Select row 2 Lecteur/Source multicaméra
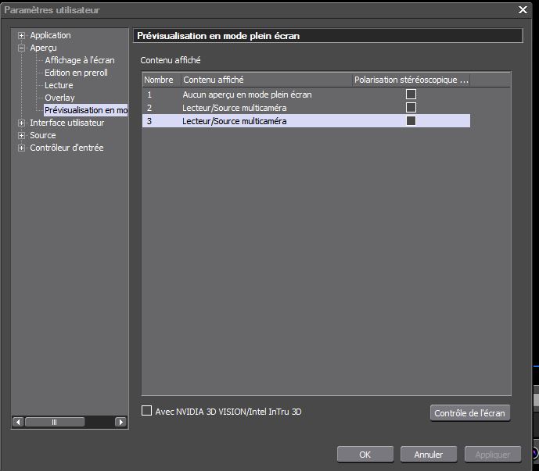Image resolution: width=539 pixels, height=471 pixels. [x=307, y=108]
